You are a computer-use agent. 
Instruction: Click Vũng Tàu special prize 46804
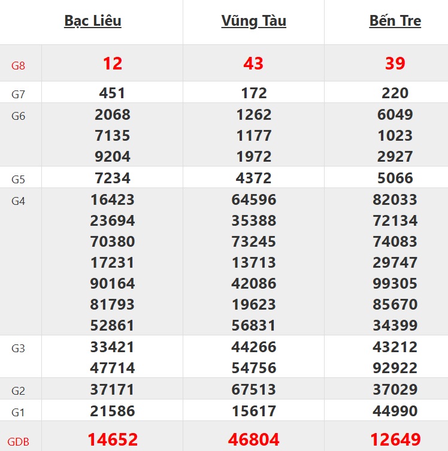(x=253, y=440)
